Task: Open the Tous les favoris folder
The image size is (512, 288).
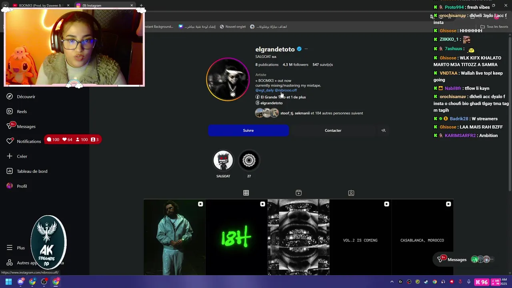Action: 494,27
